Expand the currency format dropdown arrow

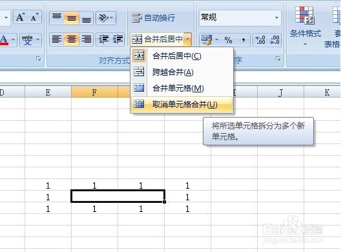coord(216,40)
